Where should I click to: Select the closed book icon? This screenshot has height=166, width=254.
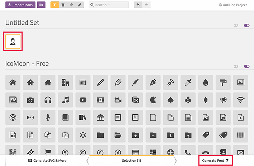pos(65,117)
